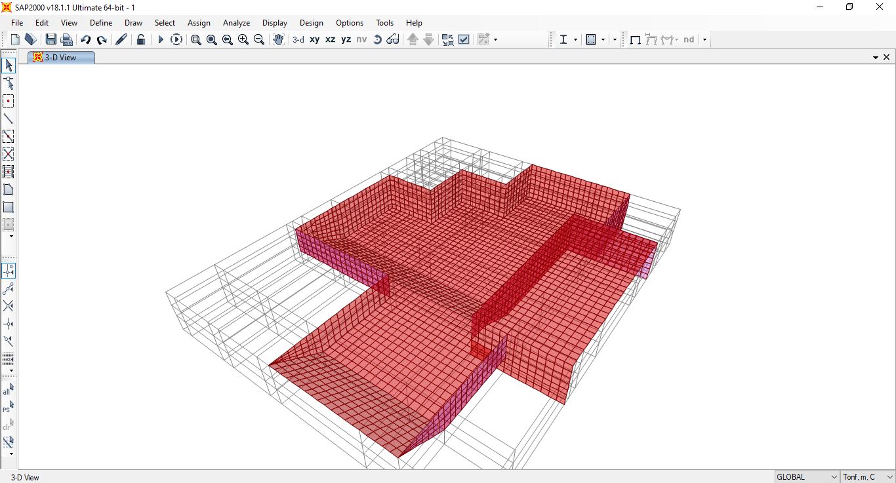Click the Perspective Toggle glasses icon
The height and width of the screenshot is (483, 896).
pos(393,39)
